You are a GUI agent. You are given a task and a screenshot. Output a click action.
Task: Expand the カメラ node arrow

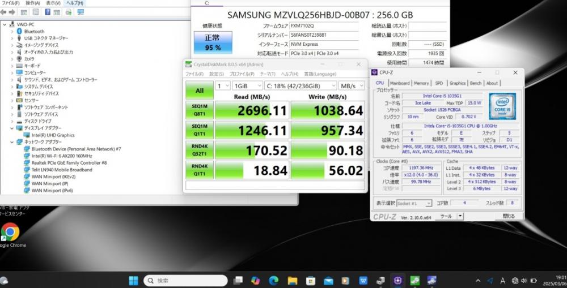click(x=11, y=59)
